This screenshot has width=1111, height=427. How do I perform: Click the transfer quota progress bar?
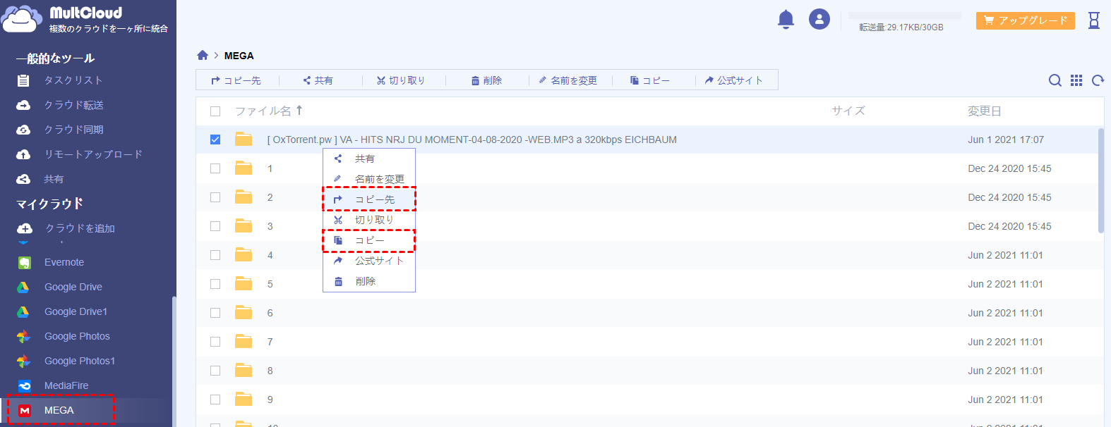[x=904, y=16]
